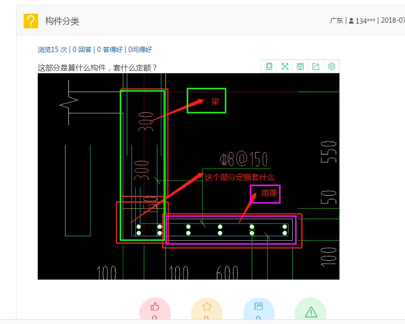The width and height of the screenshot is (405, 324).
Task: Click the user avatar icon beside 134***
Action: pyautogui.click(x=351, y=21)
